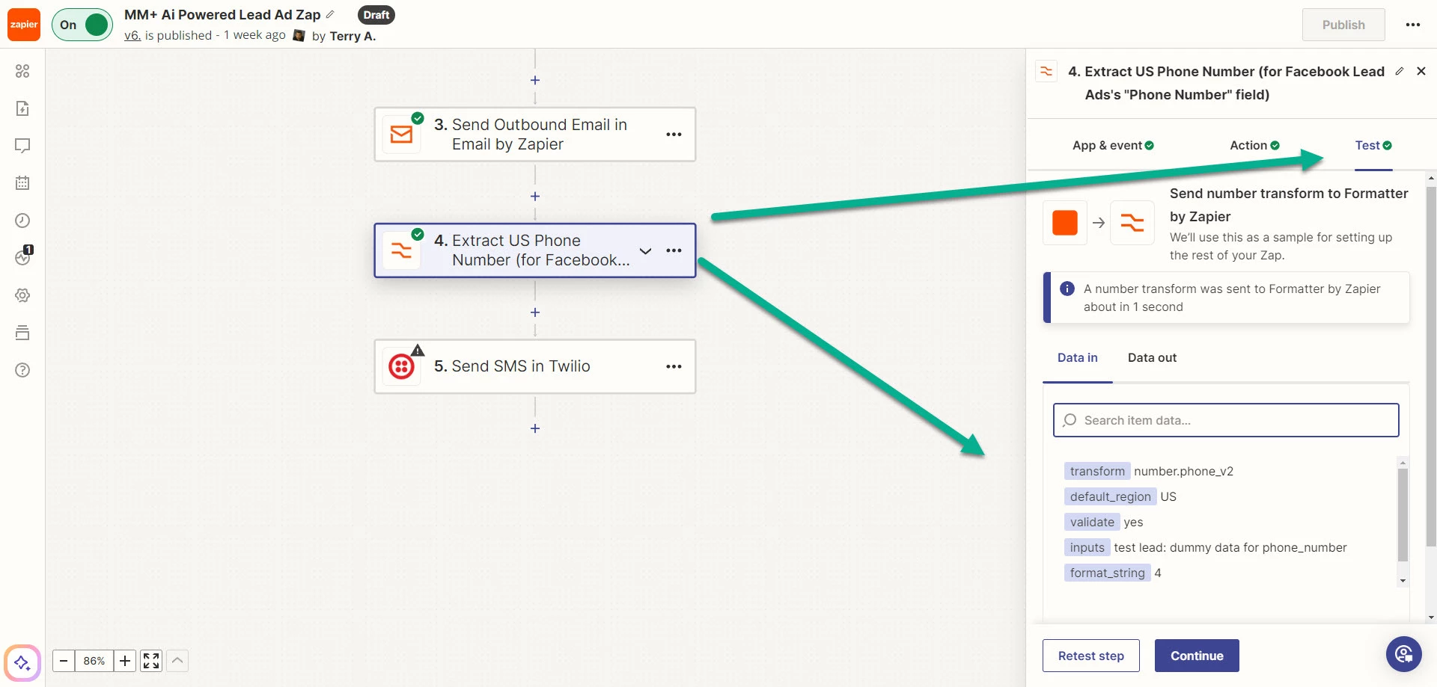Click the 86% zoom level value
The width and height of the screenshot is (1437, 687).
(x=94, y=661)
